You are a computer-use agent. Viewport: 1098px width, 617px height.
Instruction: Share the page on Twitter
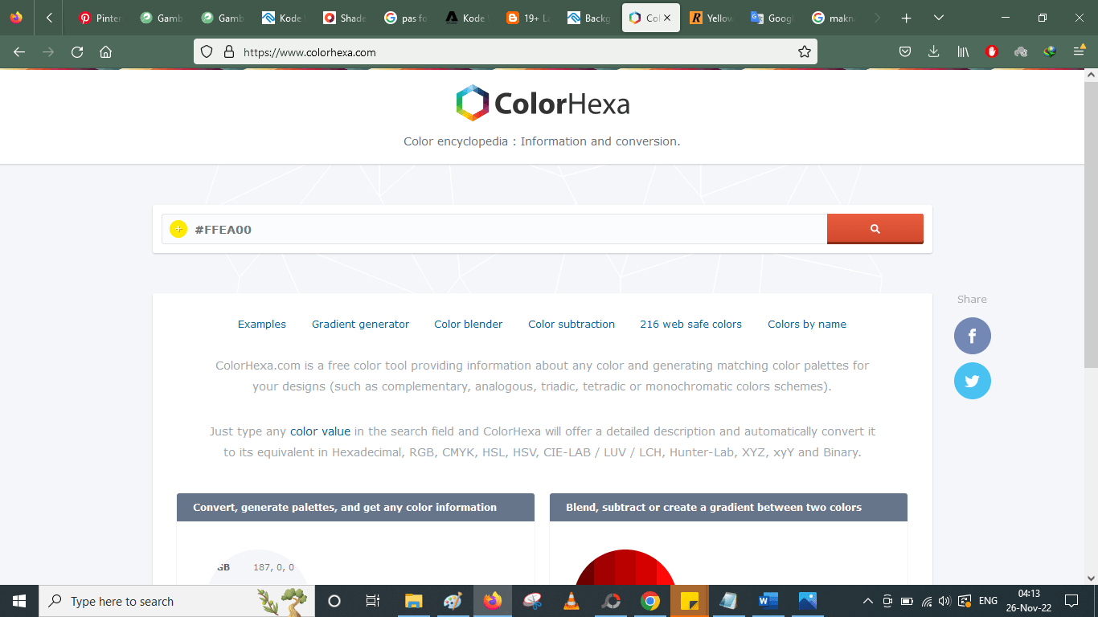(x=973, y=381)
